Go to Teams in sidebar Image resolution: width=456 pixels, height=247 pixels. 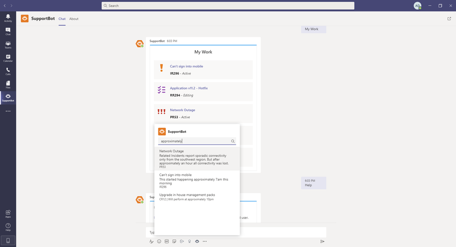(8, 44)
